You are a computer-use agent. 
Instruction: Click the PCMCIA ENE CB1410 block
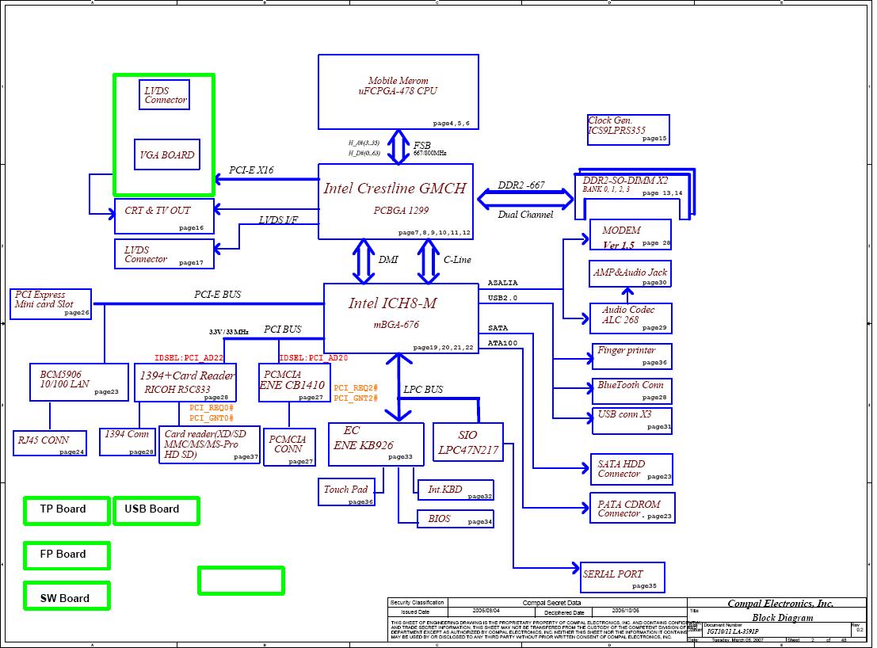point(294,383)
